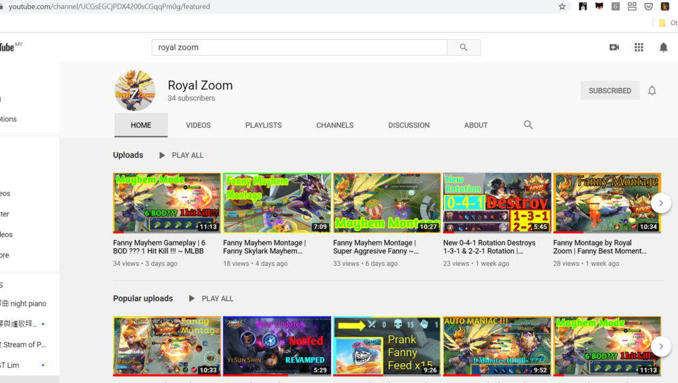678x383 pixels.
Task: Open title Fanny Mayhem Montage Super Aggresive Fanny
Action: 376,247
